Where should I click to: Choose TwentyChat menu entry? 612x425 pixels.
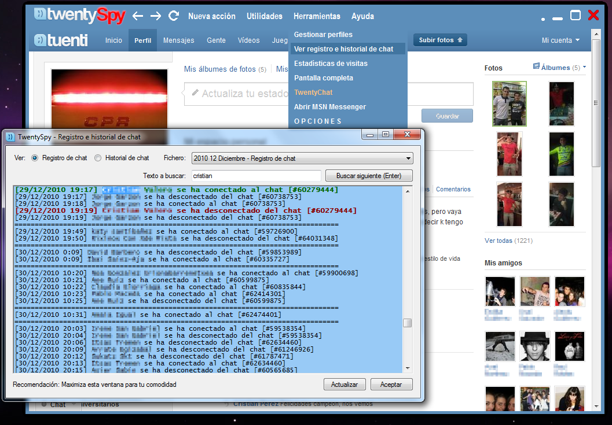click(x=313, y=92)
